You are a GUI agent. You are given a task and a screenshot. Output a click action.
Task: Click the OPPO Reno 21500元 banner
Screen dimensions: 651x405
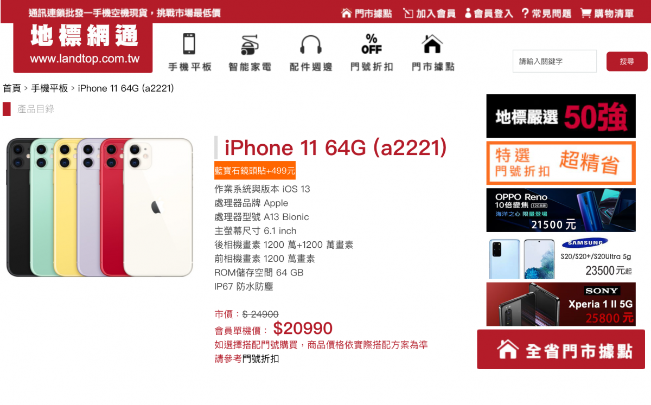coord(561,210)
